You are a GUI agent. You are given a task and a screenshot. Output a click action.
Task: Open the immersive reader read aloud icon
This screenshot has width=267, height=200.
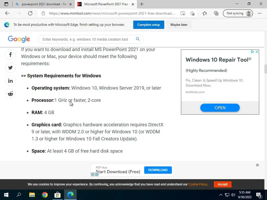tap(183, 14)
